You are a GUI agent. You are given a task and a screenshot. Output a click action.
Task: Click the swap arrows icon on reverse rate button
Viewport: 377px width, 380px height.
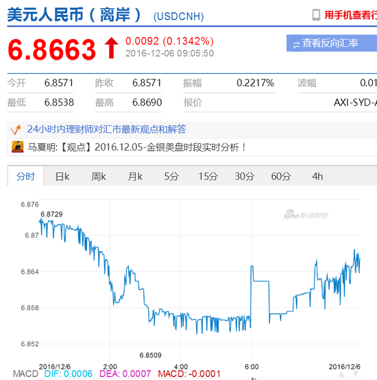pyautogui.click(x=296, y=45)
